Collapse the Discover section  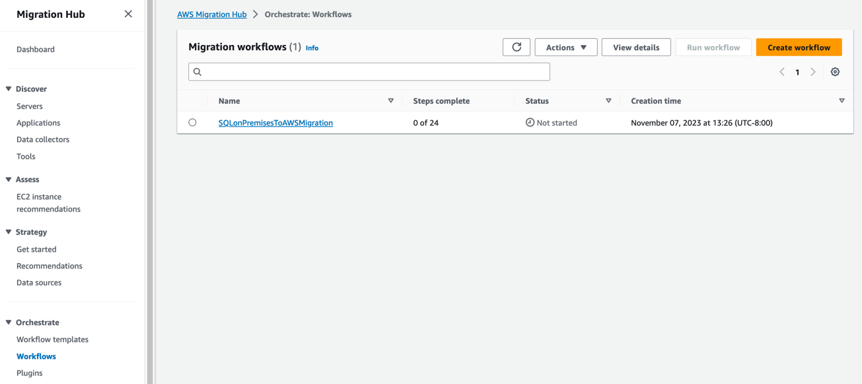tap(9, 89)
